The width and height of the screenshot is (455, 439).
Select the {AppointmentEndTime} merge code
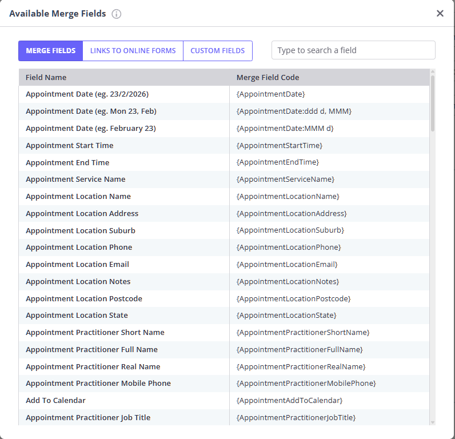(x=277, y=162)
